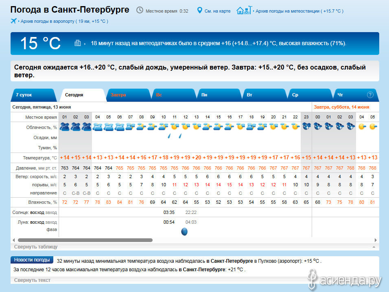The width and height of the screenshot is (389, 292).
Task: Open the Чт tab
Action: click(x=356, y=95)
